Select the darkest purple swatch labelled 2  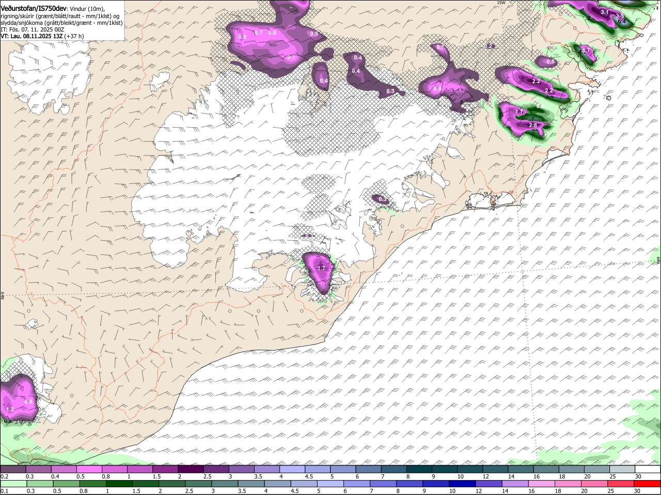coord(191,469)
